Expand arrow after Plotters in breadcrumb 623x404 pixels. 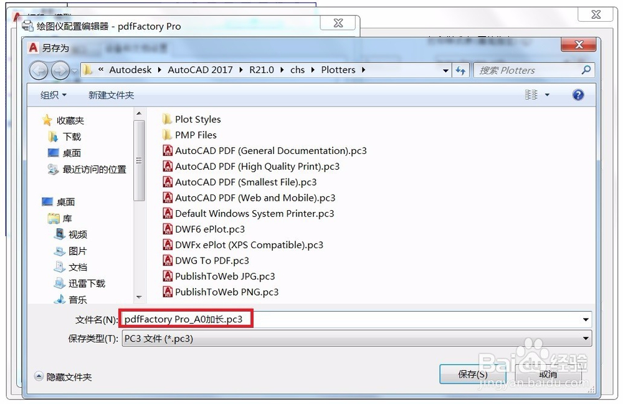coord(363,70)
